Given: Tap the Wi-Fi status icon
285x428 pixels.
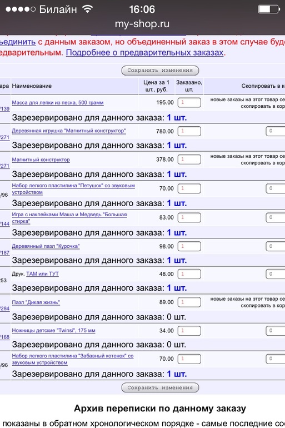Looking at the screenshot, I should tap(88, 9).
